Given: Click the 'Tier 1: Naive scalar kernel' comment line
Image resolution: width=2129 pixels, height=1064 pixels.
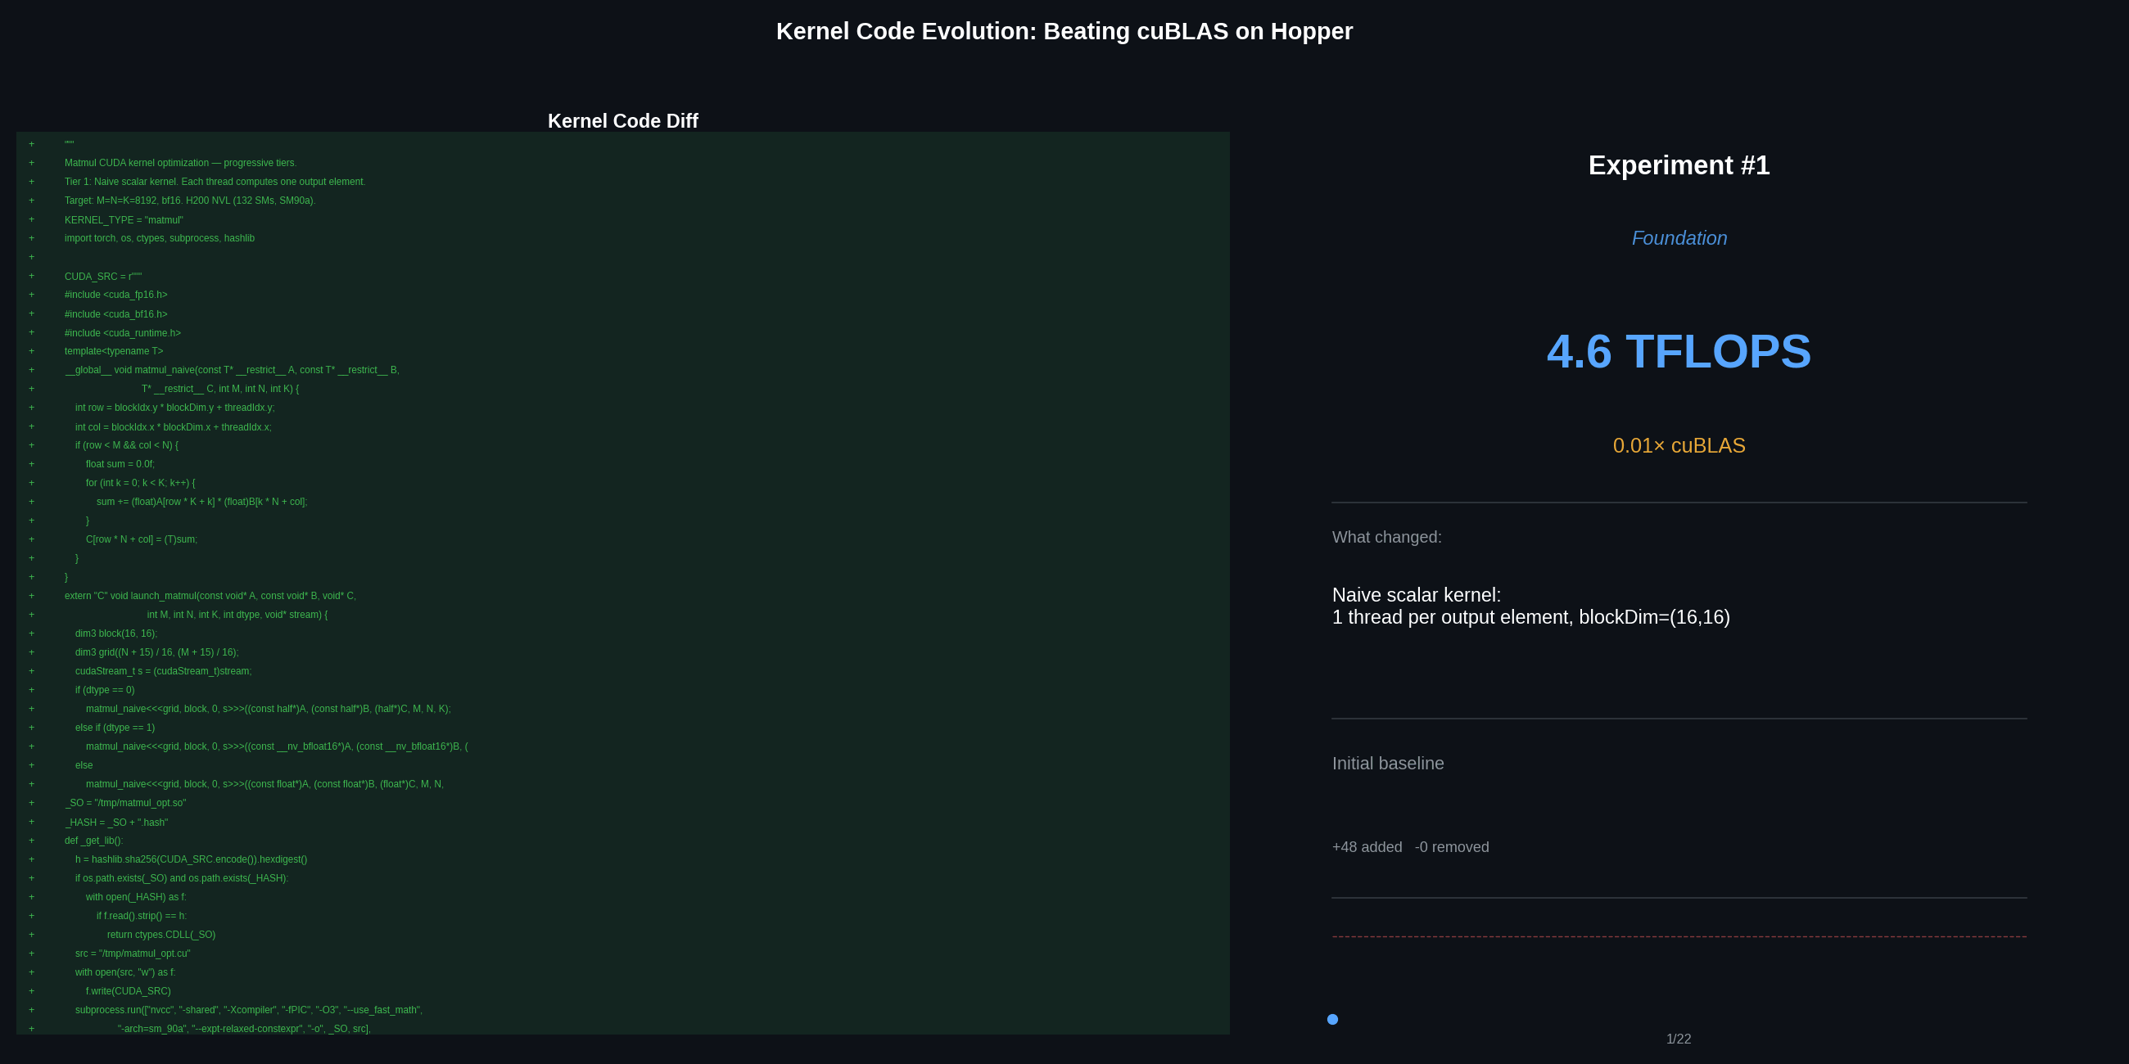Looking at the screenshot, I should pos(215,182).
